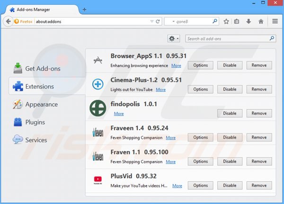The height and width of the screenshot is (204, 284).
Task: Go to Home page icon
Action: tap(261, 21)
